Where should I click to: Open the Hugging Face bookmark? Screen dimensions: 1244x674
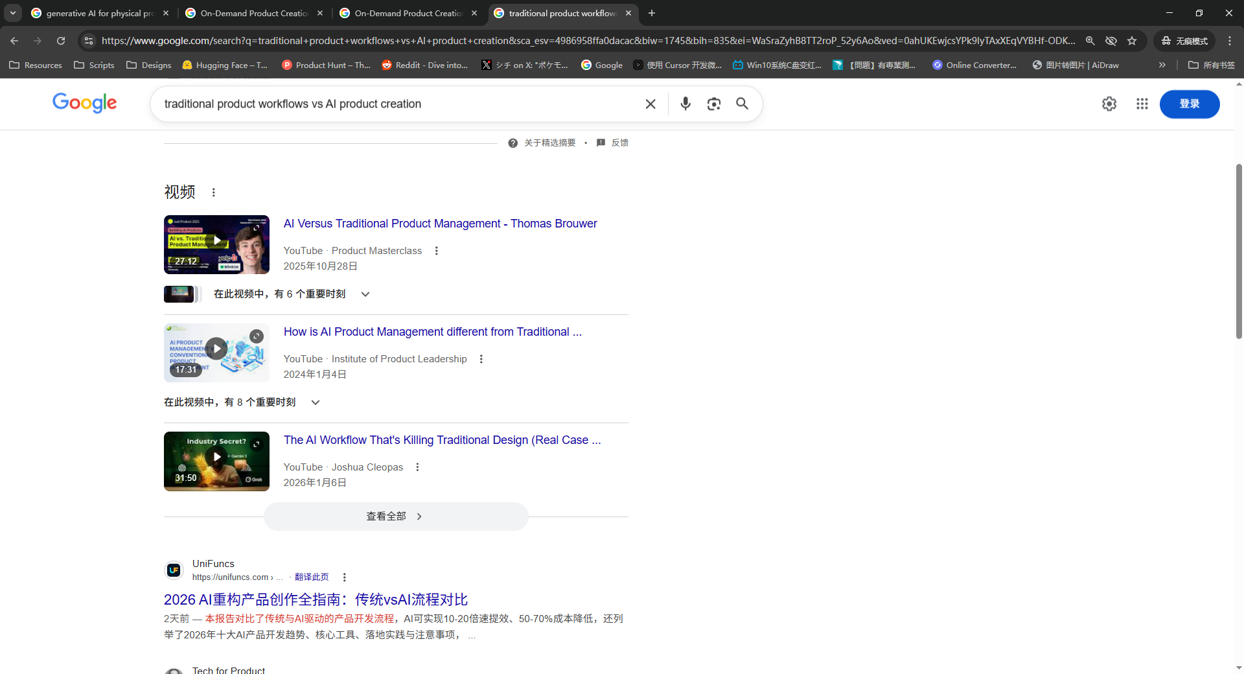[225, 65]
